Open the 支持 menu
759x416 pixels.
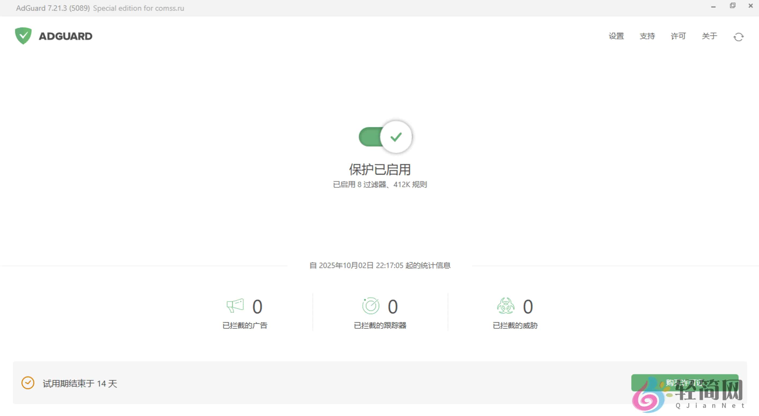(x=647, y=36)
